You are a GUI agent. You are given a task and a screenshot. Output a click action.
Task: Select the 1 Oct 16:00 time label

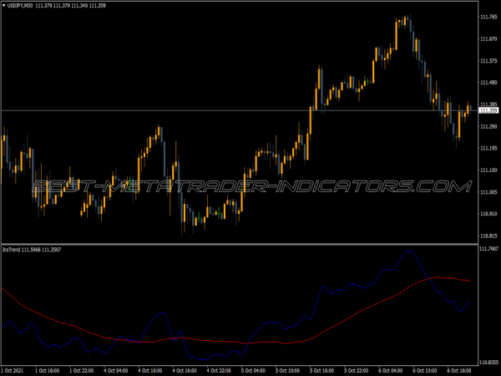[x=47, y=370]
